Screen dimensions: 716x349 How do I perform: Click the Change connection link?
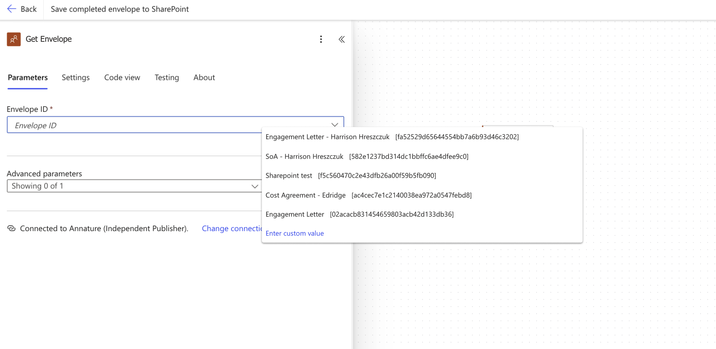[x=232, y=228]
